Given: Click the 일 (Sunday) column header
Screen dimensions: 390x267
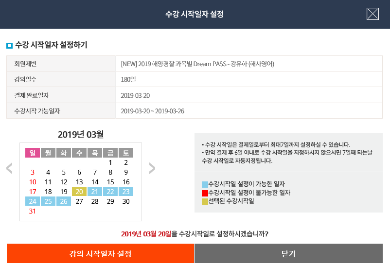Looking at the screenshot, I should coord(33,153).
